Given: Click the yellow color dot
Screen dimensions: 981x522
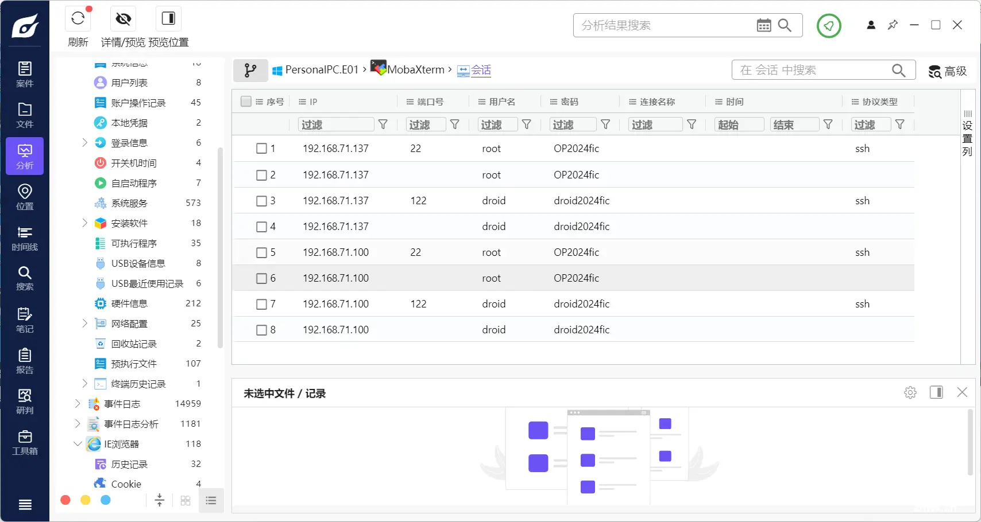Looking at the screenshot, I should click(x=86, y=500).
